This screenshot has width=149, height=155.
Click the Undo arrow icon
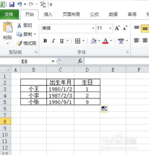point(20,4)
